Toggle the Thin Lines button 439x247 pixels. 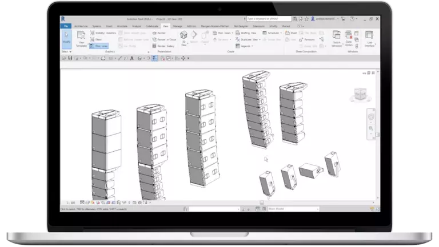click(x=99, y=46)
